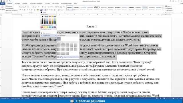Image resolution: width=183 pixels, height=103 pixels.
Task: Click Cut (Вырезать) scissors command
Action: 9,6
